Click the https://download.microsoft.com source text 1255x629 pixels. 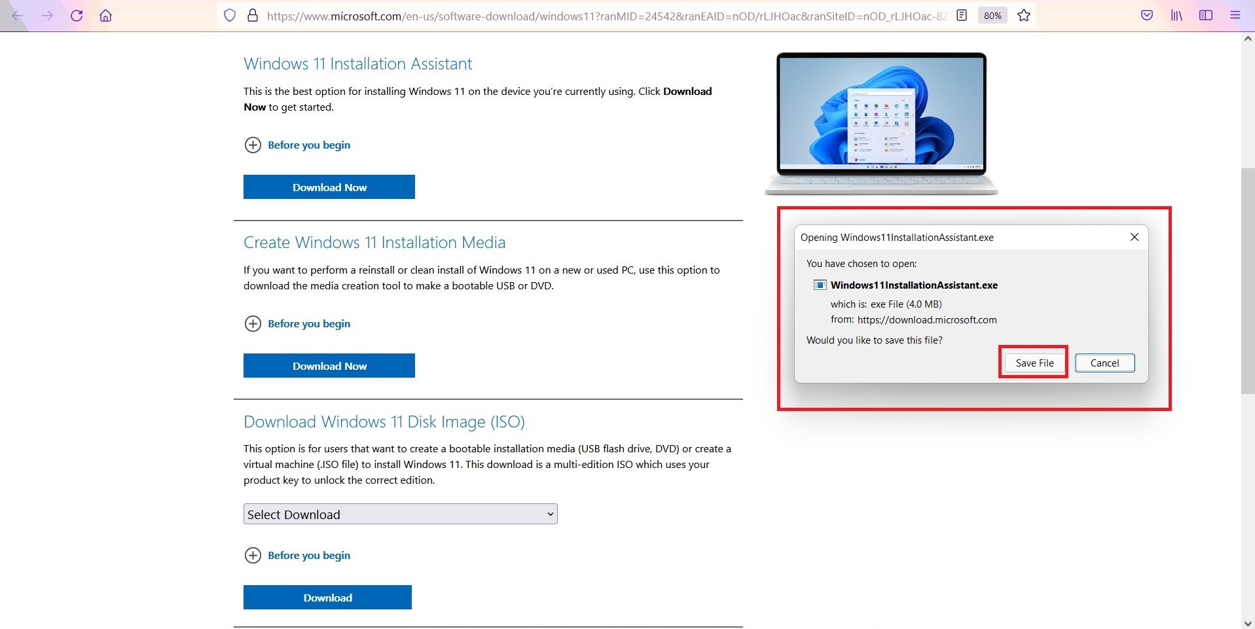click(x=927, y=319)
